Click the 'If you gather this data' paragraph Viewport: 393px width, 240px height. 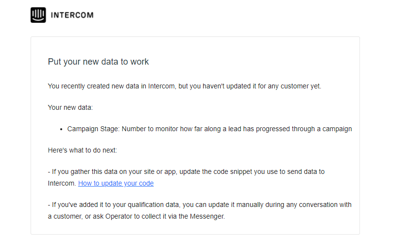coord(186,177)
